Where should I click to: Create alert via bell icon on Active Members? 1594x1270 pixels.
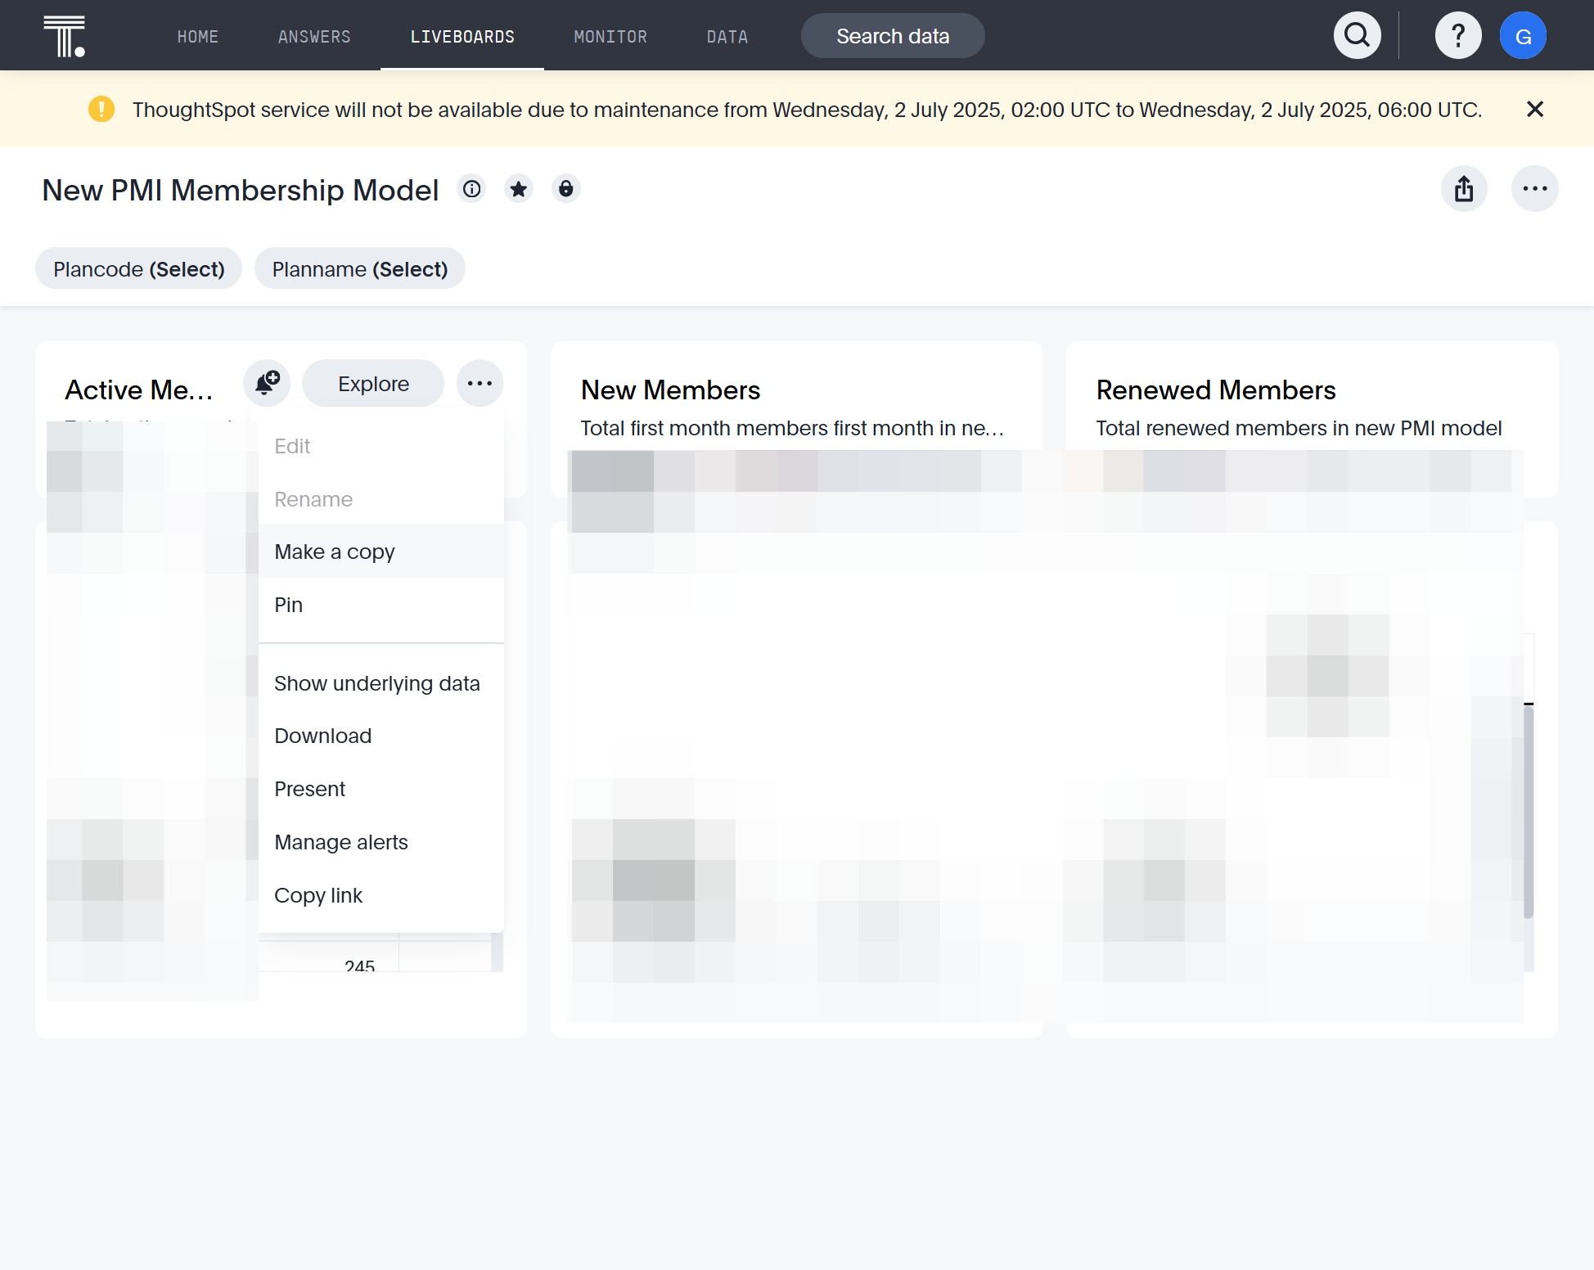pyautogui.click(x=267, y=383)
